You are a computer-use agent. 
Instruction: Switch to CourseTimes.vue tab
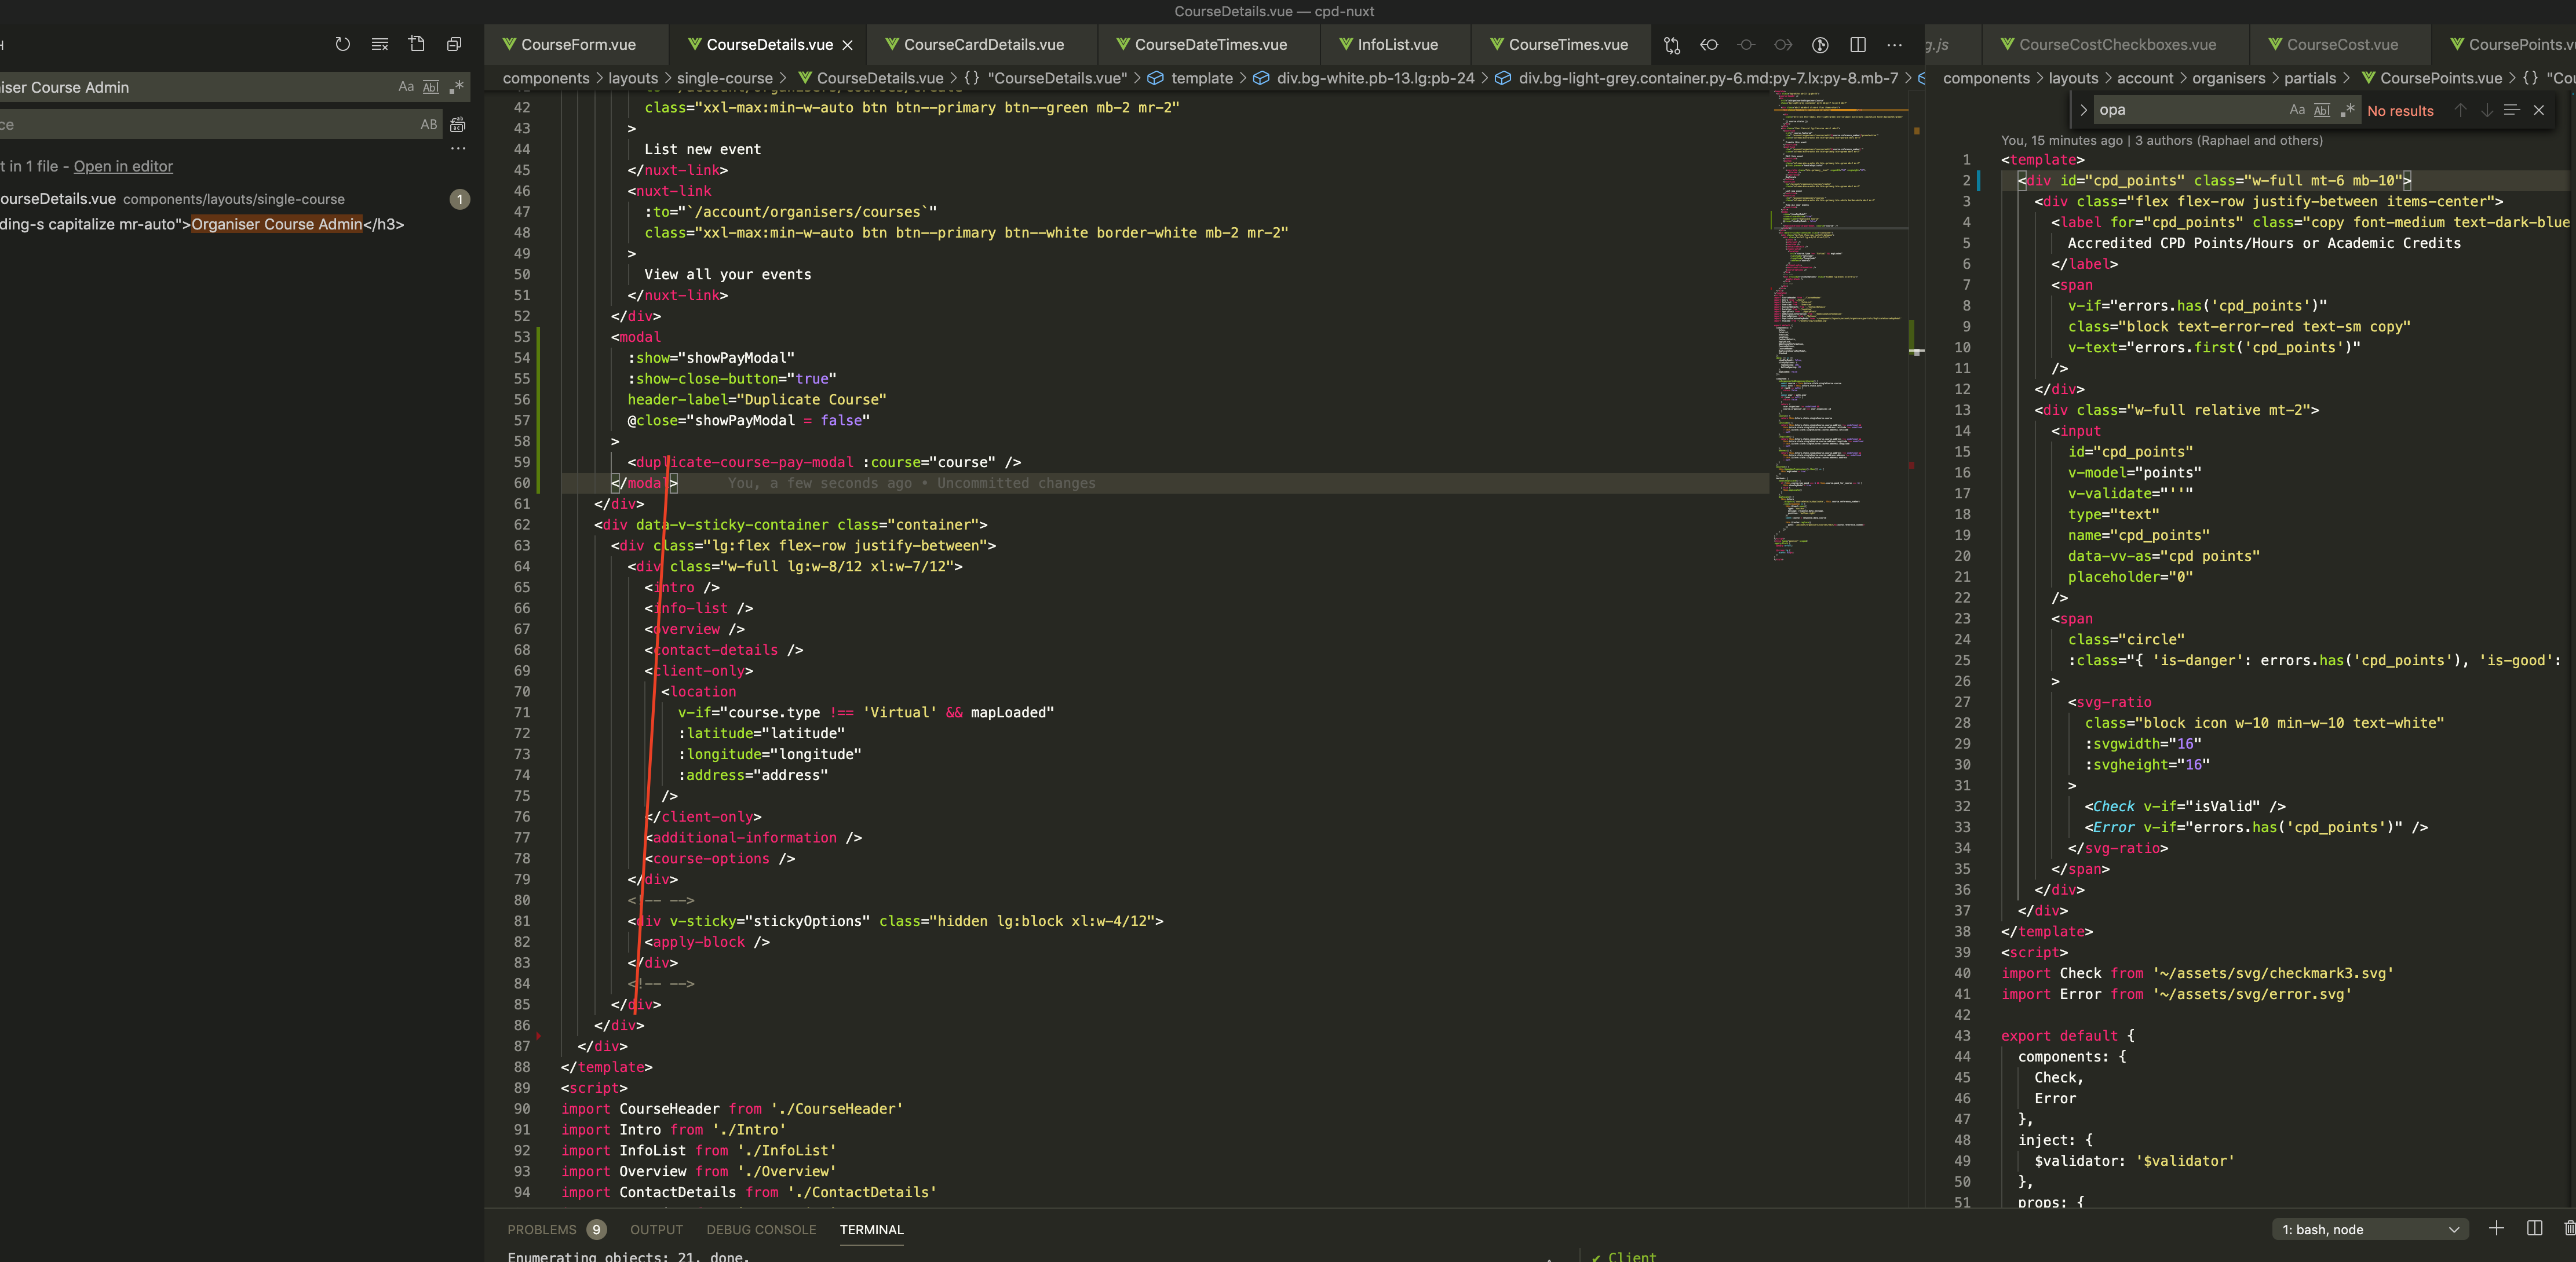pos(1567,44)
